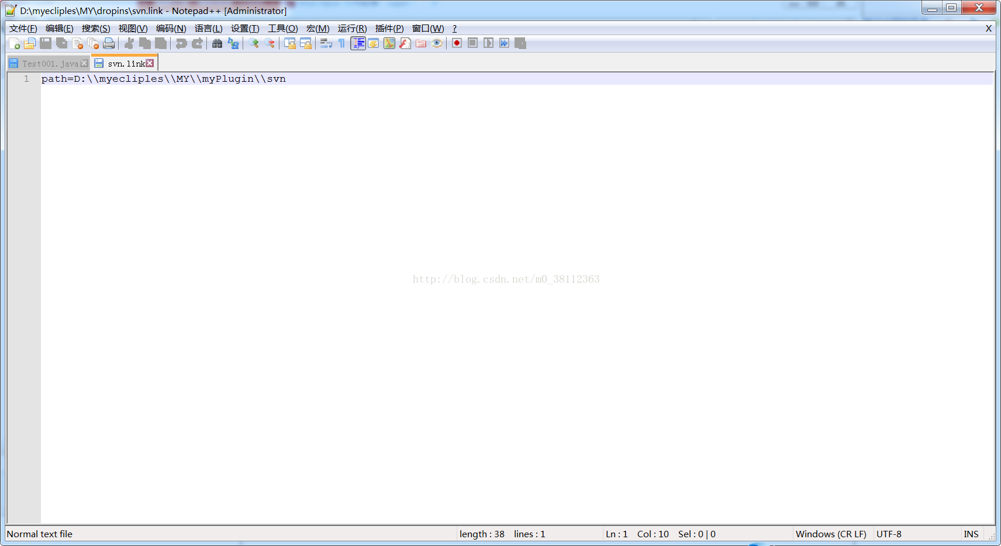Open Folder as Workspace icon
Screen dimensions: 1001x546
(x=421, y=43)
